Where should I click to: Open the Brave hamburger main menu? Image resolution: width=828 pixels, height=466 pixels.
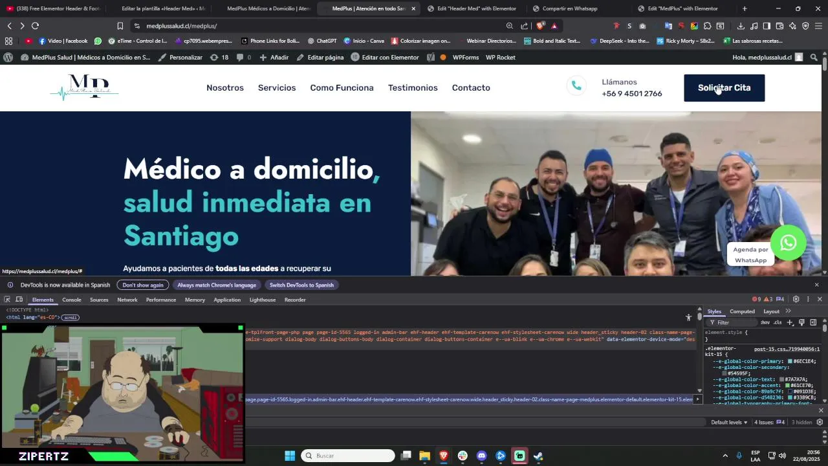click(x=818, y=26)
